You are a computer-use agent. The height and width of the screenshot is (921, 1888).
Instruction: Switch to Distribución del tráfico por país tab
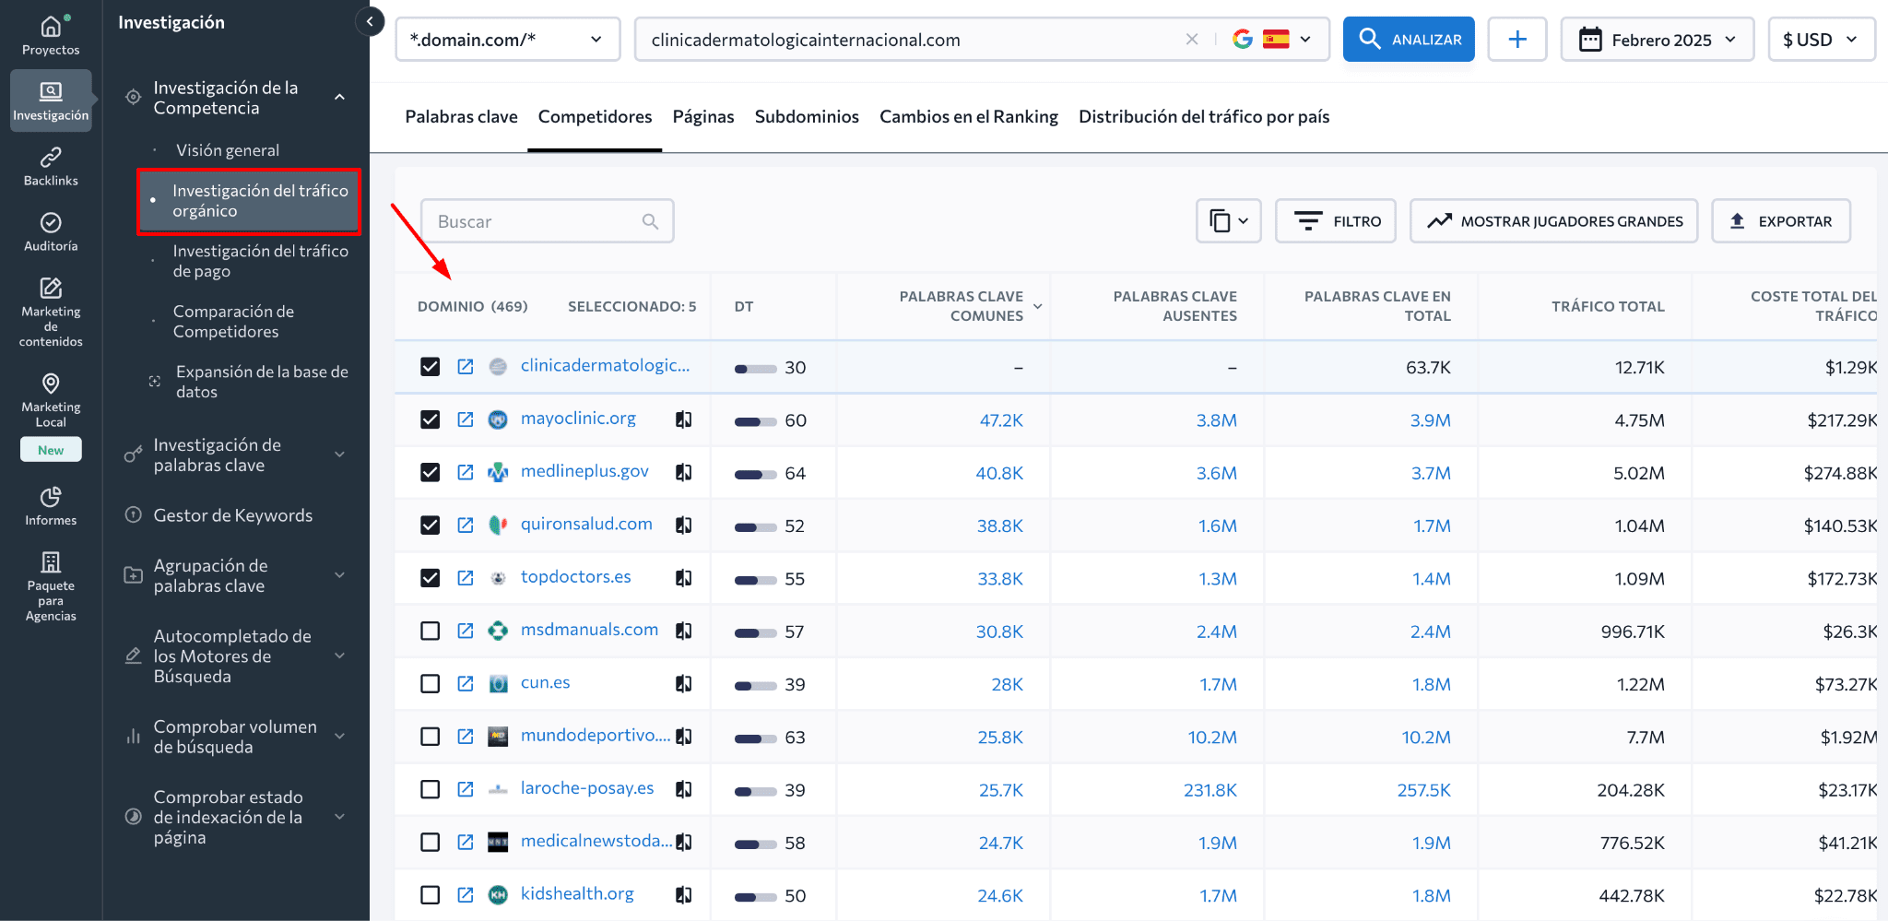click(1204, 117)
